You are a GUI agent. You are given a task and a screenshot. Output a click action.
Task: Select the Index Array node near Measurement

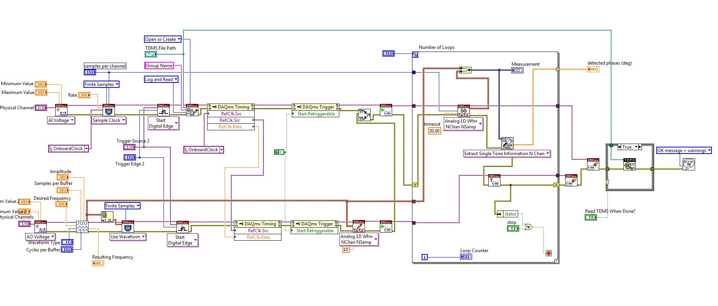pyautogui.click(x=465, y=70)
